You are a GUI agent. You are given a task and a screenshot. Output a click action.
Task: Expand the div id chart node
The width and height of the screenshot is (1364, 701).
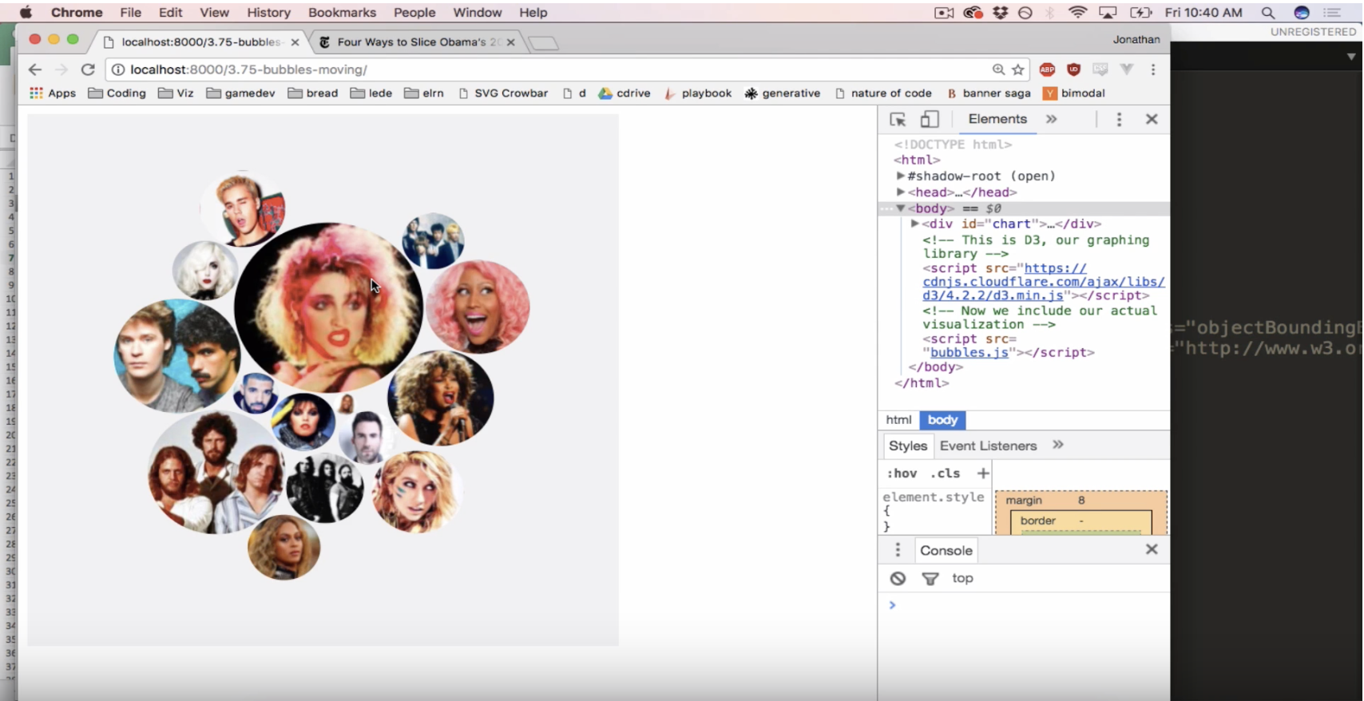[914, 224]
